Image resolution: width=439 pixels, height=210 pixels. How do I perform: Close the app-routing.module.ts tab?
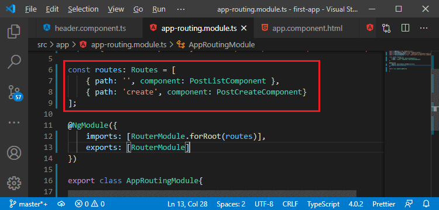click(x=243, y=28)
